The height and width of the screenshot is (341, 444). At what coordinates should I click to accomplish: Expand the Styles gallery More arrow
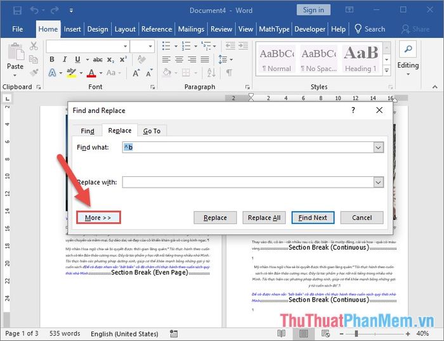coord(387,71)
